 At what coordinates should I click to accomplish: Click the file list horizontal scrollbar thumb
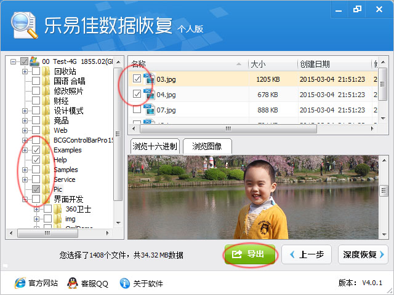(x=228, y=128)
